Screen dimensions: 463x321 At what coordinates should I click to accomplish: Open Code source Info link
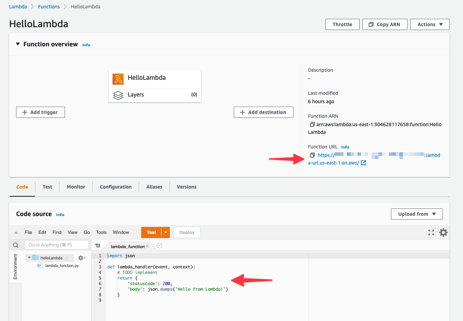tap(60, 215)
